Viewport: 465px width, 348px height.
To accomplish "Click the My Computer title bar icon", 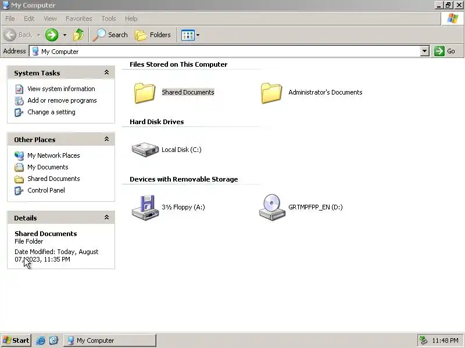I will (x=6, y=5).
